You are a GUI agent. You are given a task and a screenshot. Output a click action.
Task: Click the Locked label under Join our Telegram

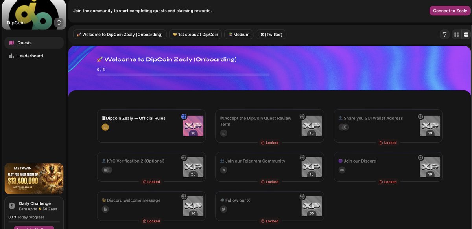coord(269,182)
